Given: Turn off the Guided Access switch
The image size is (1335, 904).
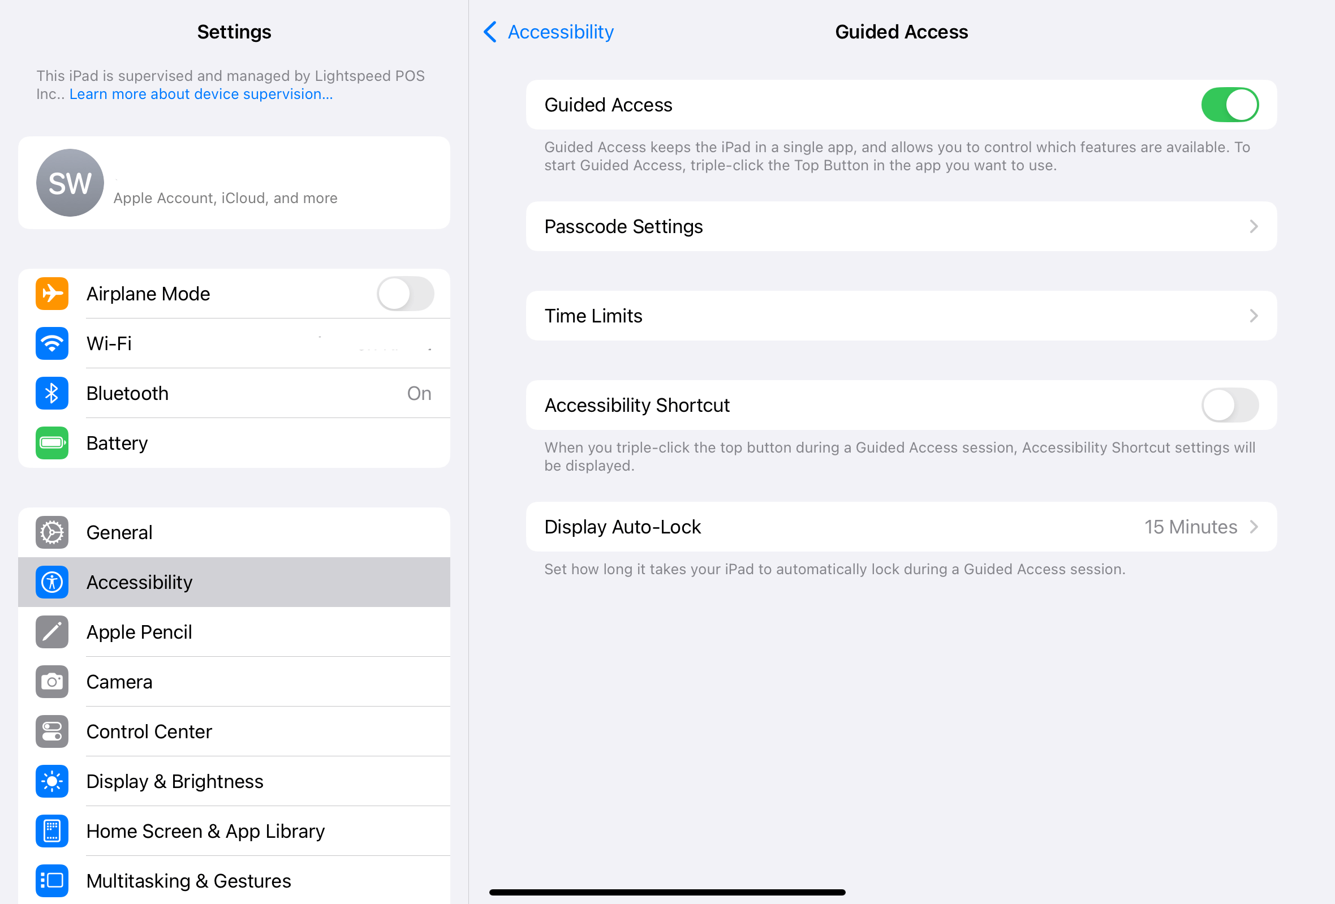Looking at the screenshot, I should pos(1229,105).
